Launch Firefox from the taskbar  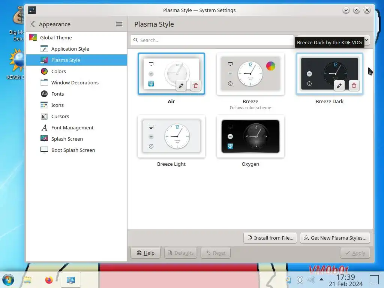pos(49,280)
